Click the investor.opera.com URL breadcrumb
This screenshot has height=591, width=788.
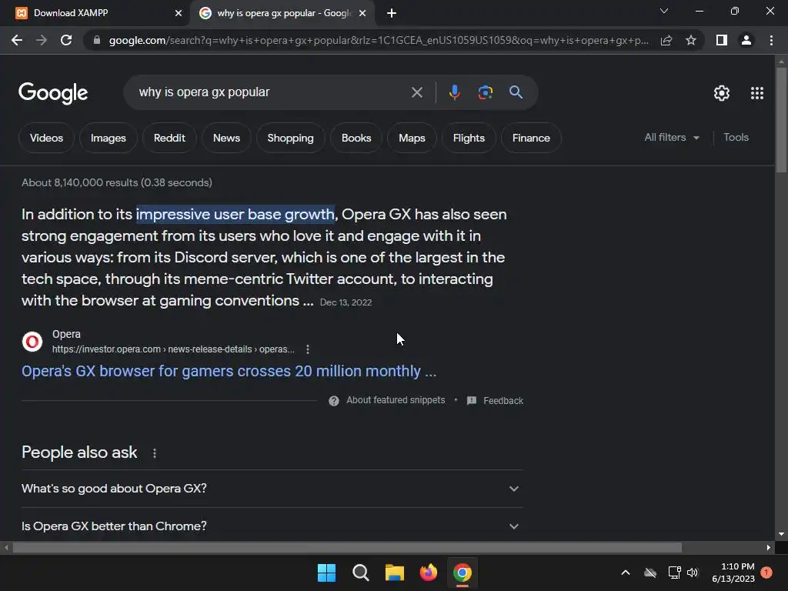click(x=173, y=349)
